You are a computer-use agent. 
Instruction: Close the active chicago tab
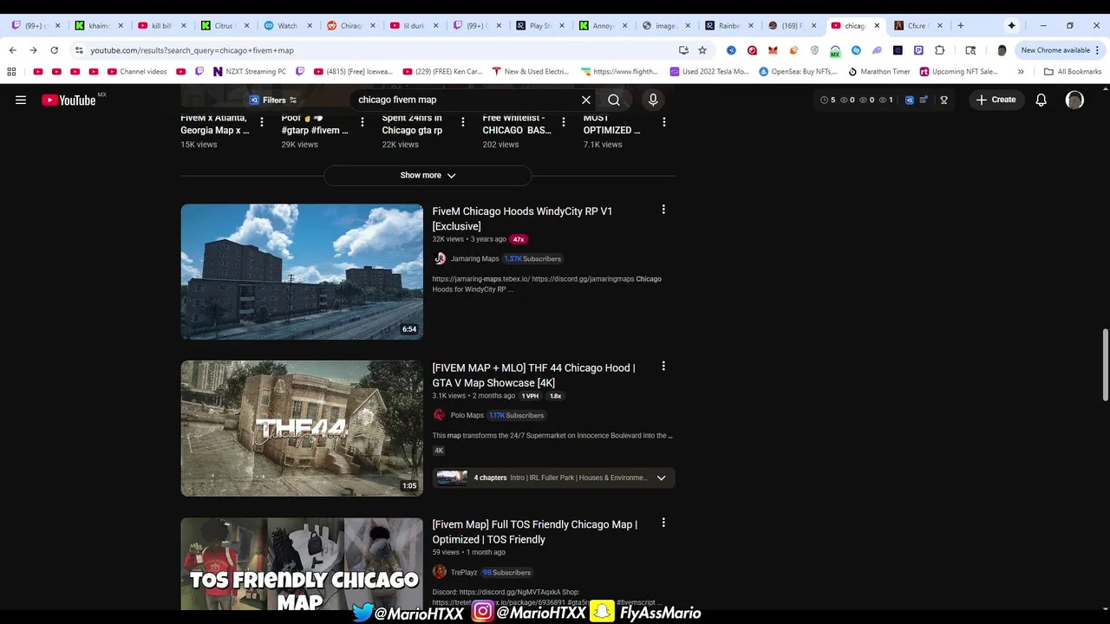(877, 26)
